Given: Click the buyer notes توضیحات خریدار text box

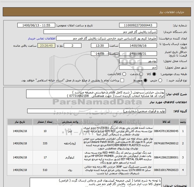Looking at the screenshot, I should click(x=95, y=182).
